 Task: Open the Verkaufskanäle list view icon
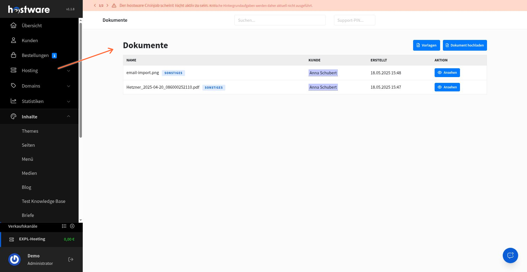coord(64,226)
